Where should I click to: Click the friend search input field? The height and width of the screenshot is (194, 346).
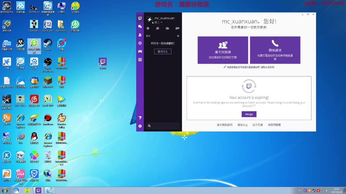pos(163,126)
